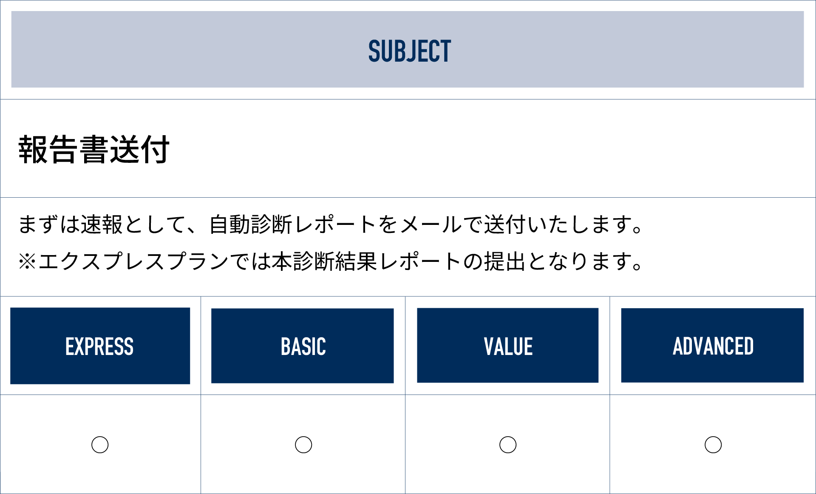The width and height of the screenshot is (816, 494).
Task: Click the word 速報 in the description
Action: click(102, 224)
